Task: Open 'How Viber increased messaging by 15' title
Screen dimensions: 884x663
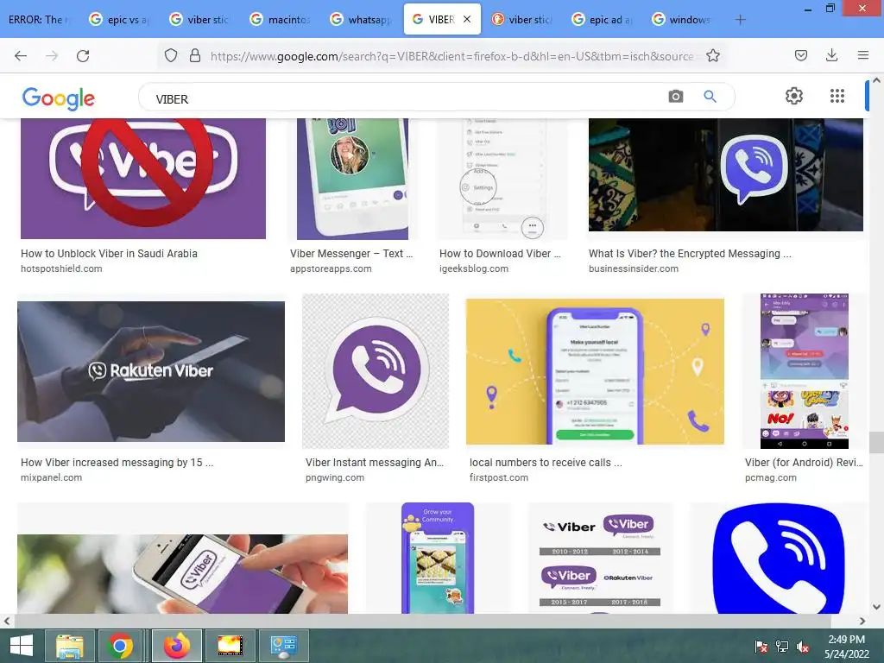Action: point(117,463)
